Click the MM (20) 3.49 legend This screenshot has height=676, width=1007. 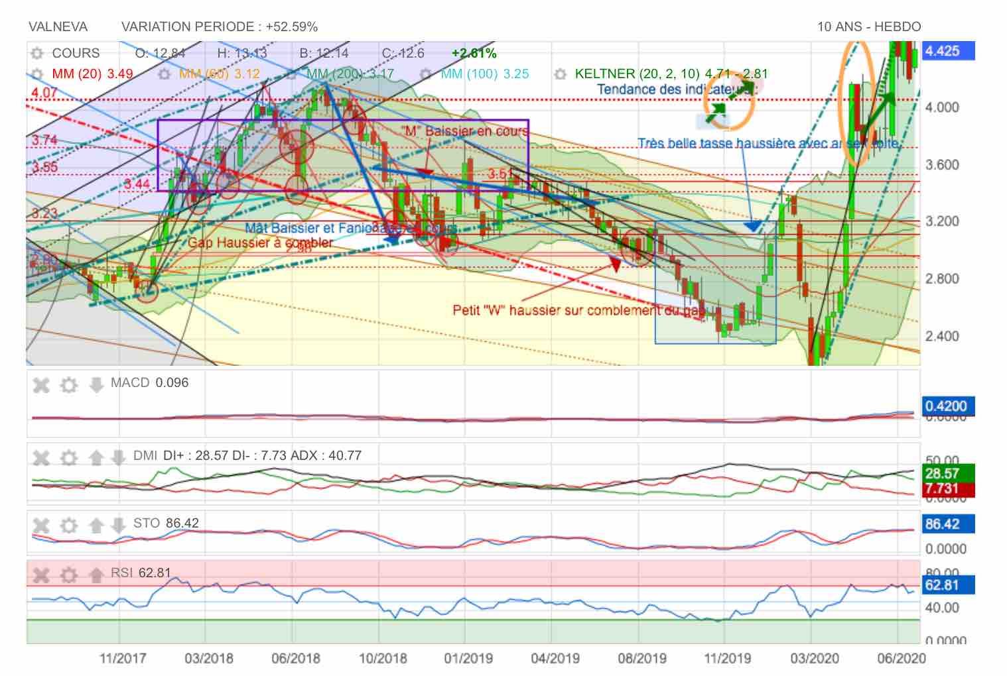tap(92, 74)
